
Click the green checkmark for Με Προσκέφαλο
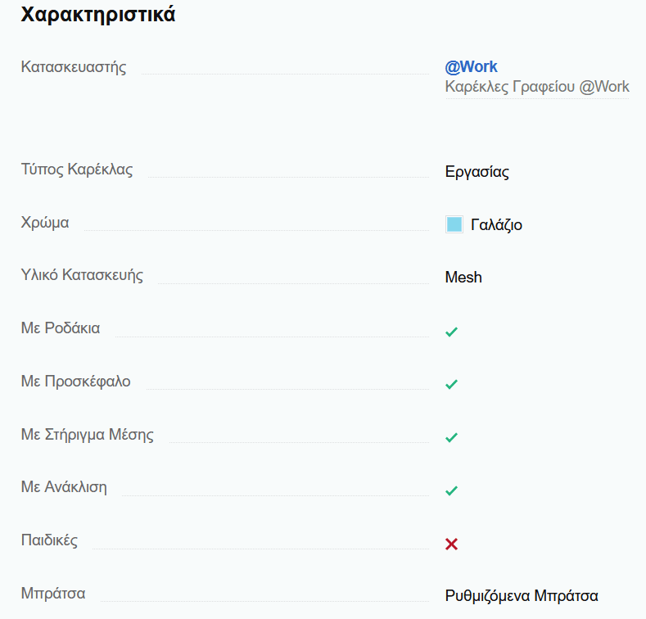[451, 385]
